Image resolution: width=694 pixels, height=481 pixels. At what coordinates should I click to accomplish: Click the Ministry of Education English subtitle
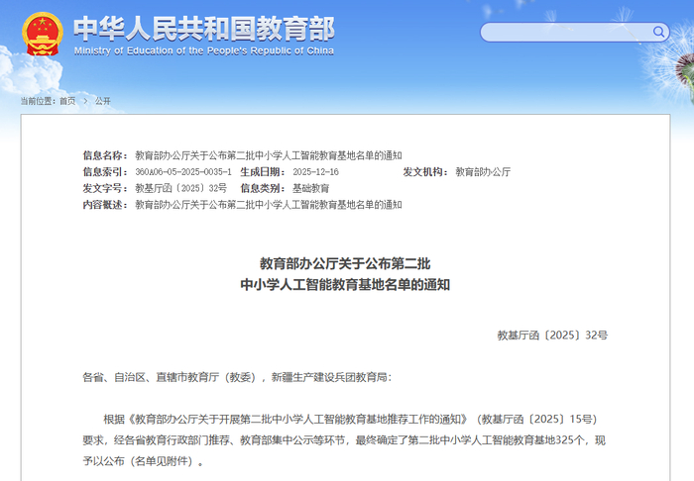click(x=204, y=50)
